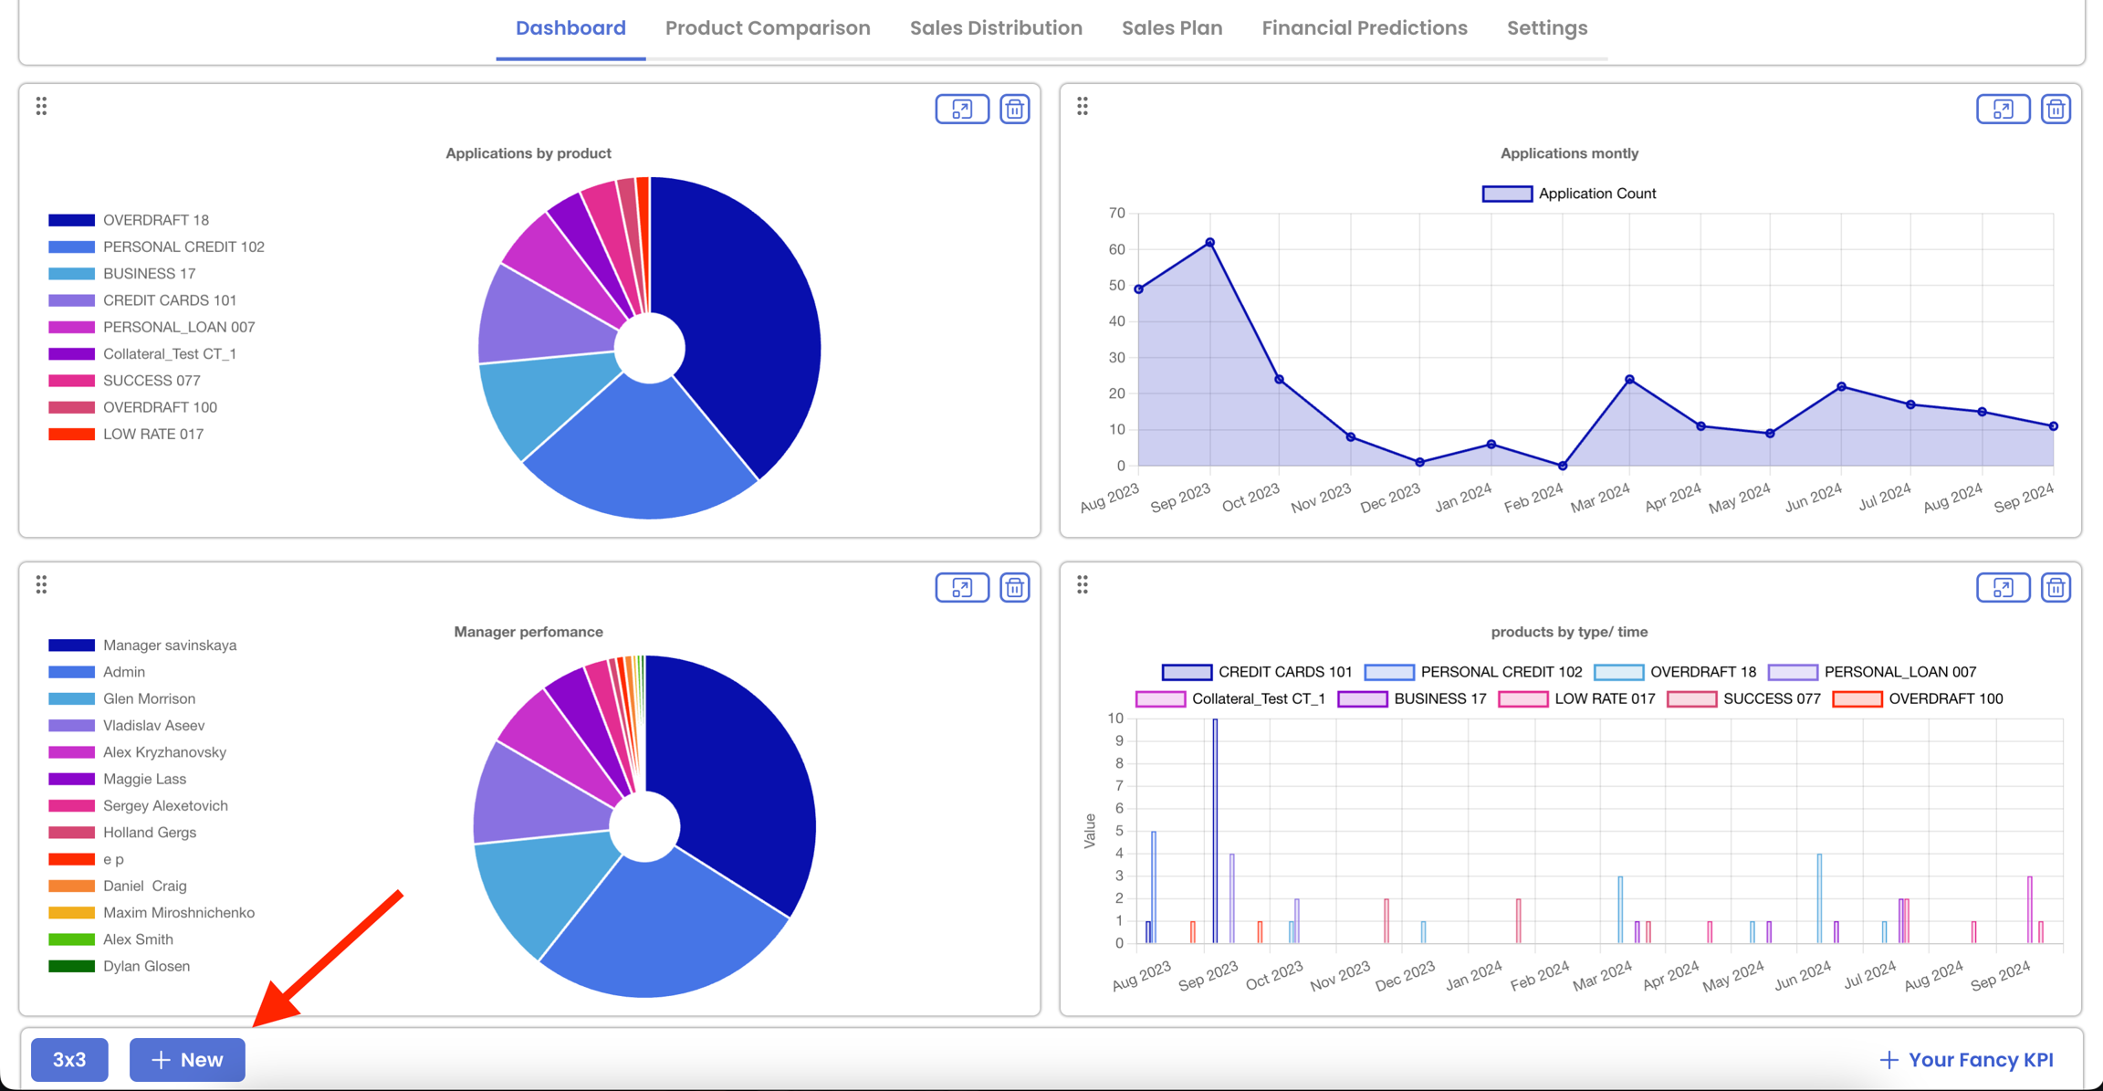Toggle Application Count legend series
The width and height of the screenshot is (2103, 1091).
click(x=1569, y=194)
